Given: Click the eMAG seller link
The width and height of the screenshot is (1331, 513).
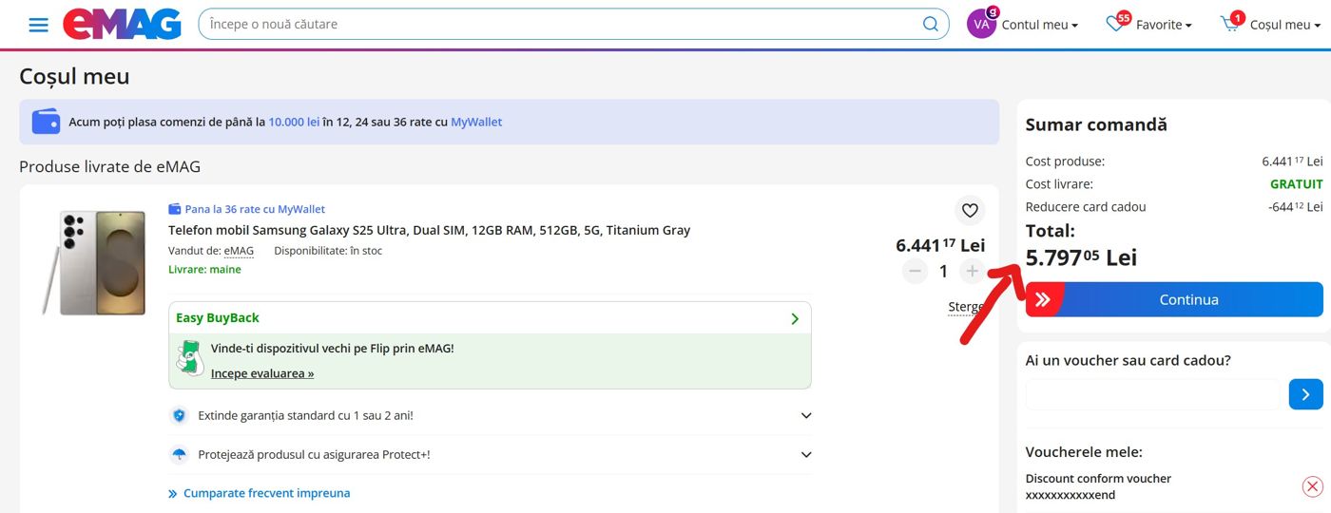Looking at the screenshot, I should [x=239, y=251].
